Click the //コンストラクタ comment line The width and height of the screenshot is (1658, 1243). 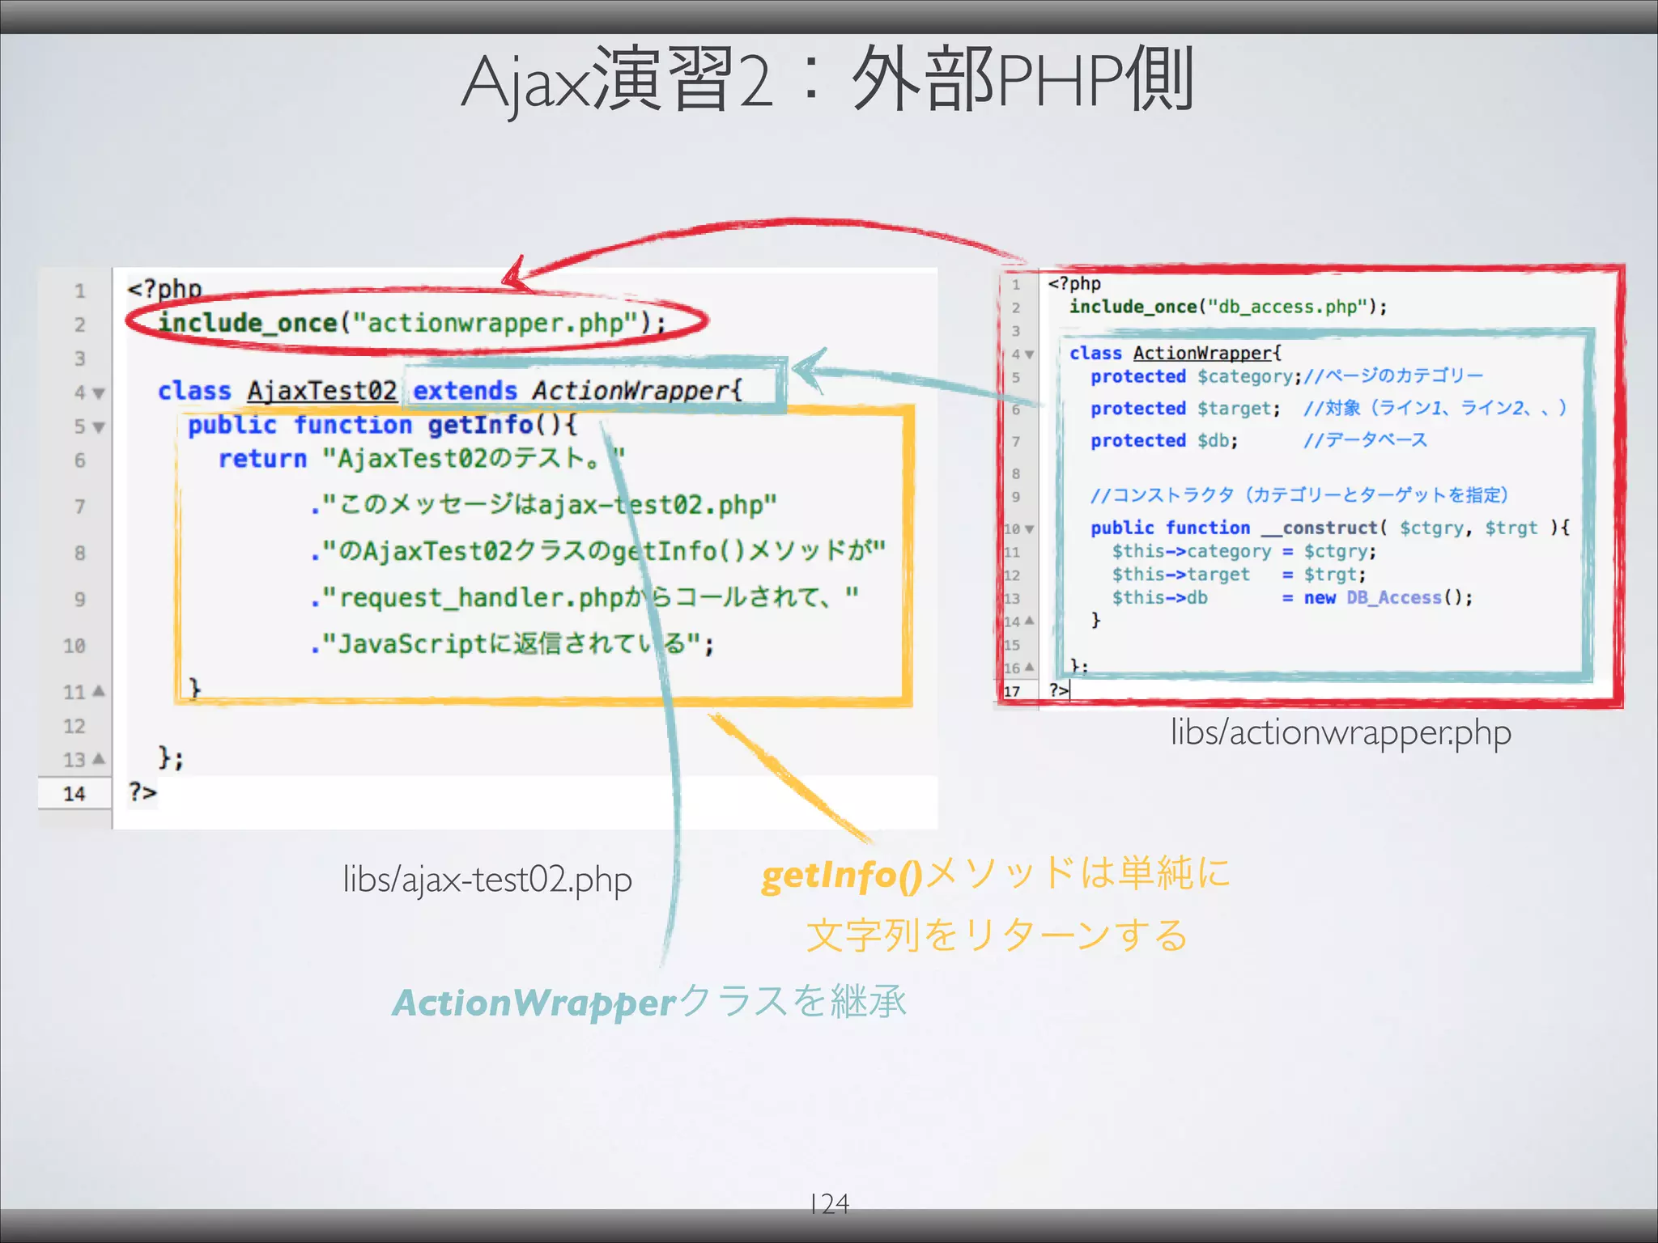pos(1299,495)
